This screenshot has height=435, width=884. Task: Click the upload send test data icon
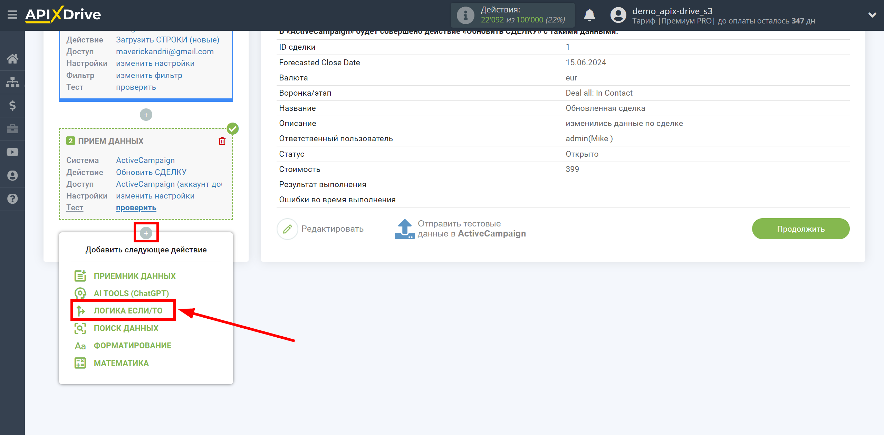click(404, 229)
